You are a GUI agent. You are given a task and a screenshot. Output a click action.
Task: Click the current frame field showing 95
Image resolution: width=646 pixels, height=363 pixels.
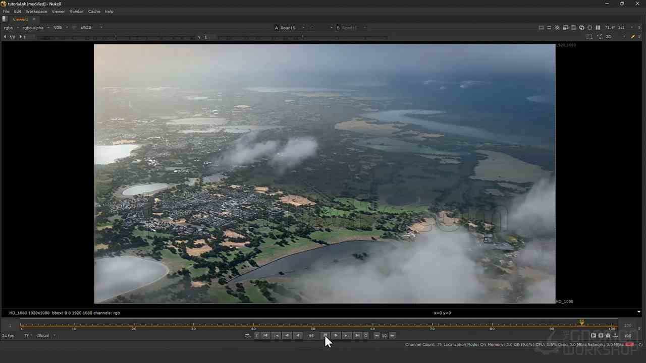coord(311,335)
